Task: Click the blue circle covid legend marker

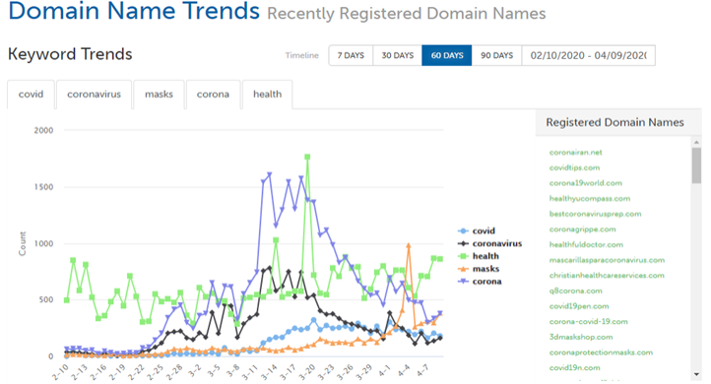Action: click(x=463, y=230)
